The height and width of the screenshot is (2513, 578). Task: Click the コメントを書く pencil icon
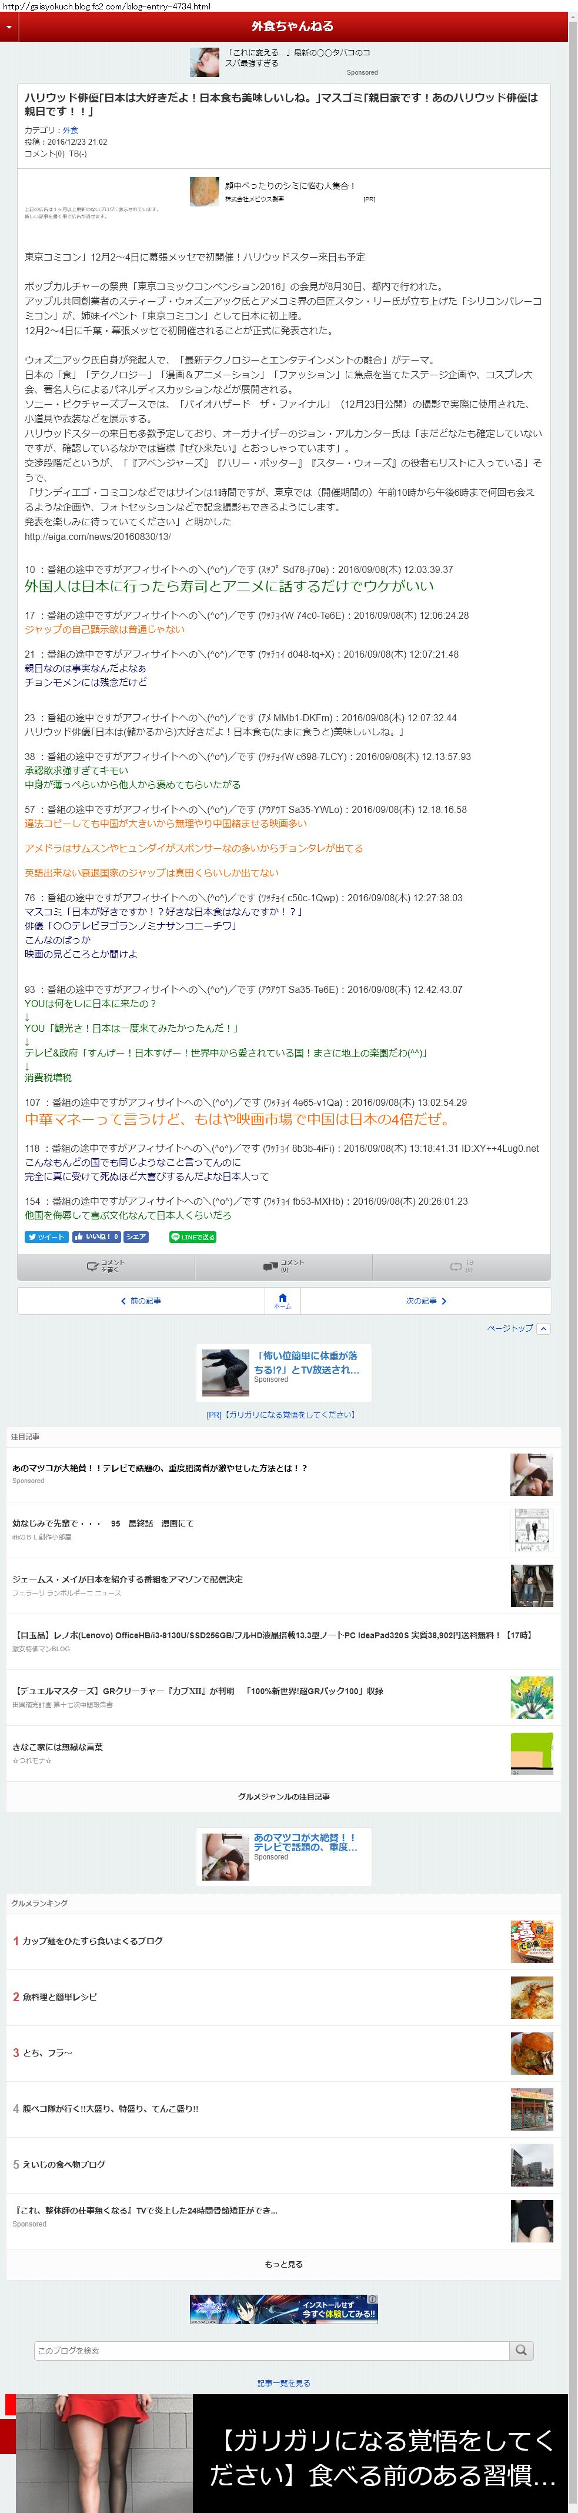(92, 1267)
